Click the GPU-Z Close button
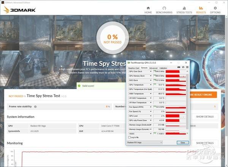This screenshot has width=228, height=167. pyautogui.click(x=183, y=143)
